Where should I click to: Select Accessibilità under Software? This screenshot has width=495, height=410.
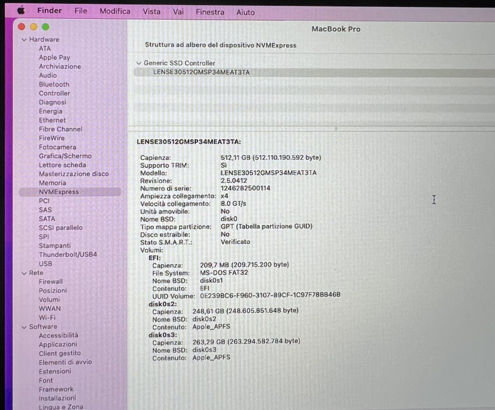coord(58,335)
